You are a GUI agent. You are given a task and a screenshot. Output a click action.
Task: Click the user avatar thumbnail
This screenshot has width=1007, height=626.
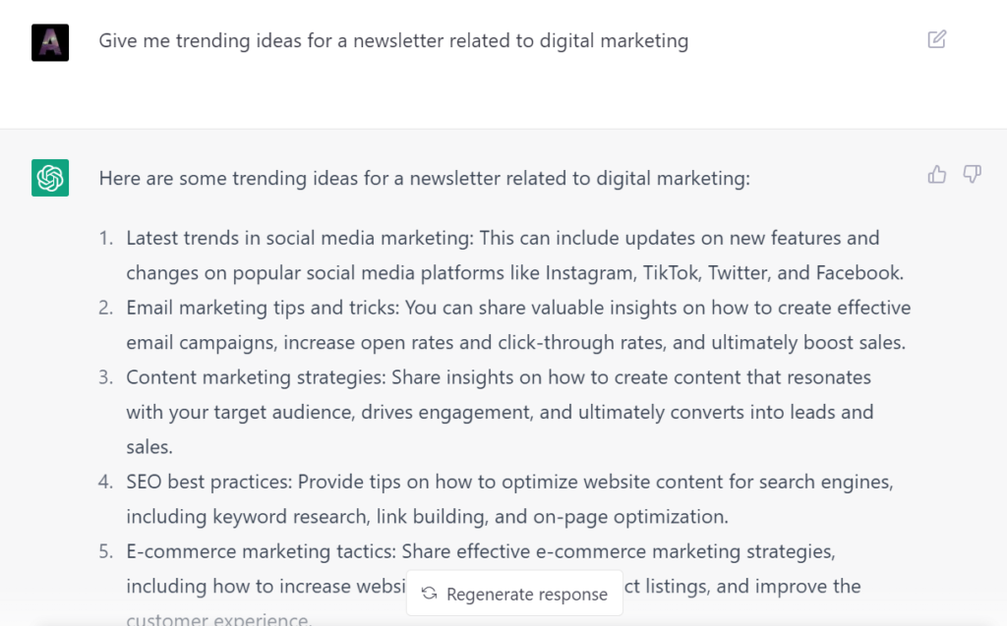click(x=49, y=42)
